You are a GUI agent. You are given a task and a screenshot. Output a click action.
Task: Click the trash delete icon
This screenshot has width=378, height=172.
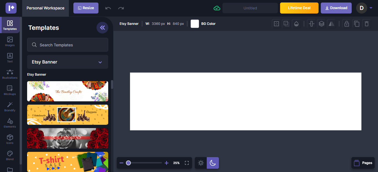pyautogui.click(x=367, y=24)
